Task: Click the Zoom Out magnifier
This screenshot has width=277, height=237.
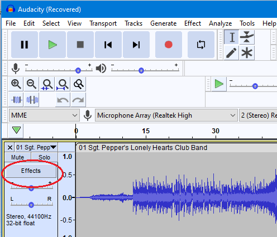Action: point(31,84)
